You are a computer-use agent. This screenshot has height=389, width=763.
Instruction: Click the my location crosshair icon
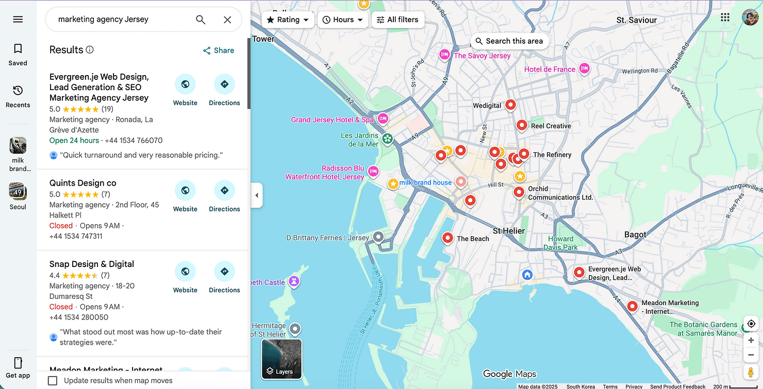[751, 324]
